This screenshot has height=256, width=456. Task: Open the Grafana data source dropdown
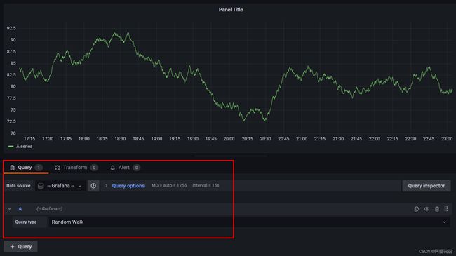tap(60, 186)
